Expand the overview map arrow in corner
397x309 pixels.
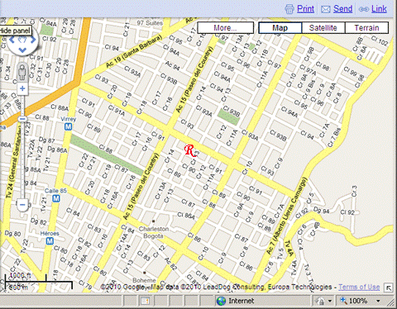pyautogui.click(x=389, y=288)
